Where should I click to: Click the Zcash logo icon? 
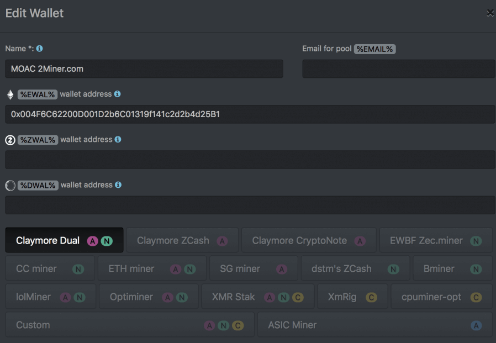point(10,140)
